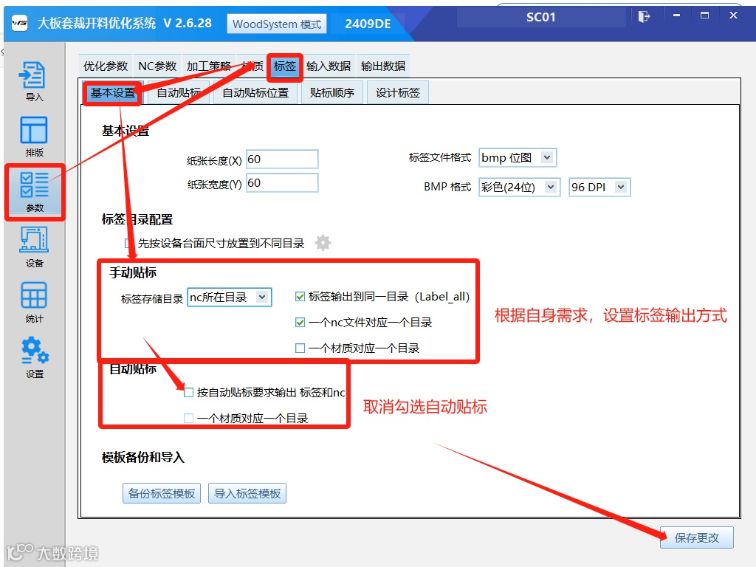The image size is (756, 567).
Task: Click the 2409DE label in title bar
Action: tap(368, 24)
